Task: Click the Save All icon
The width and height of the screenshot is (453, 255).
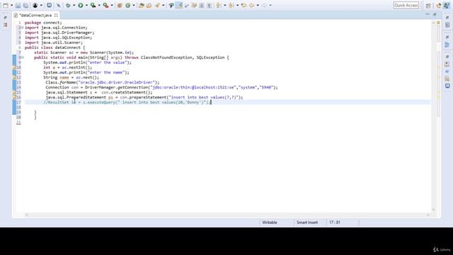Action: click(x=25, y=5)
